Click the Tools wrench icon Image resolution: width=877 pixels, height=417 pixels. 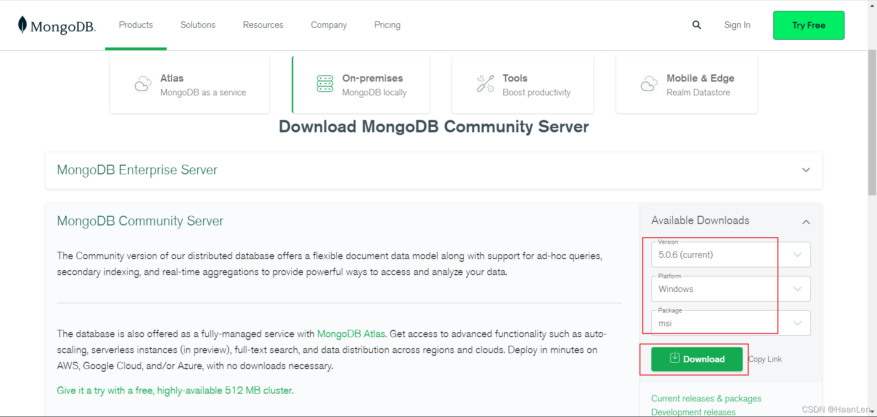click(486, 84)
